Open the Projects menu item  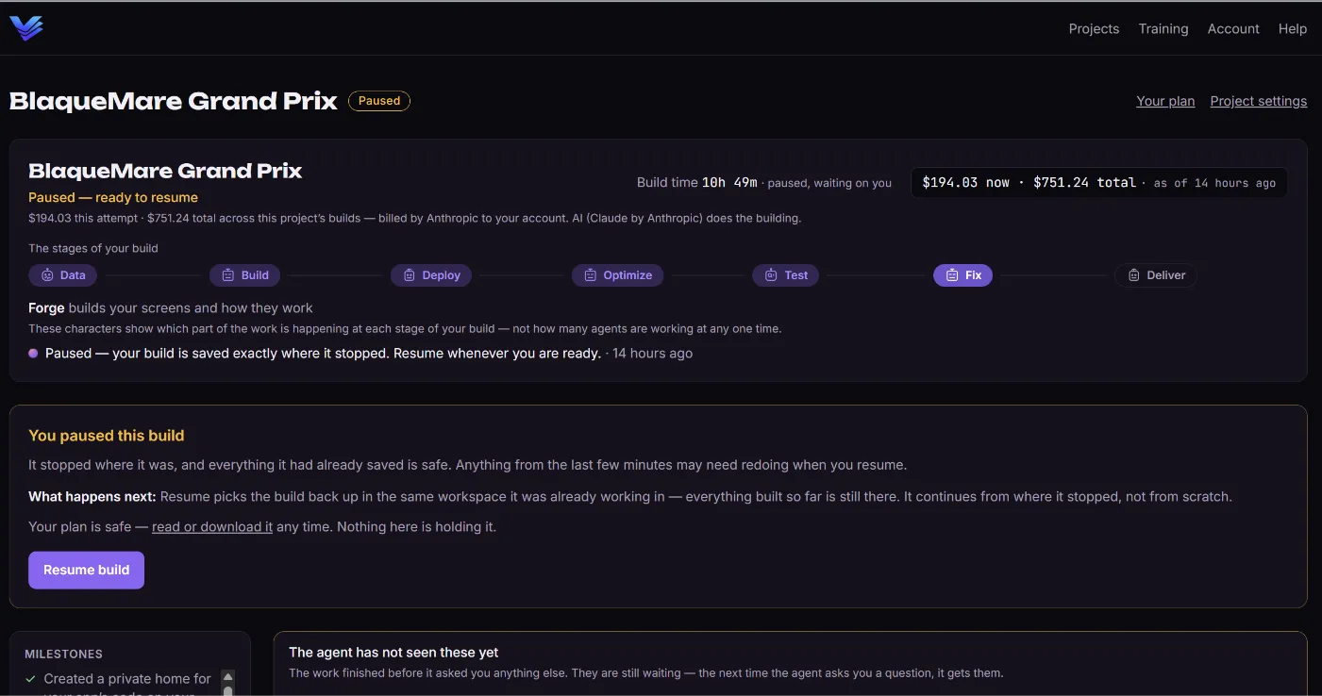[1094, 28]
